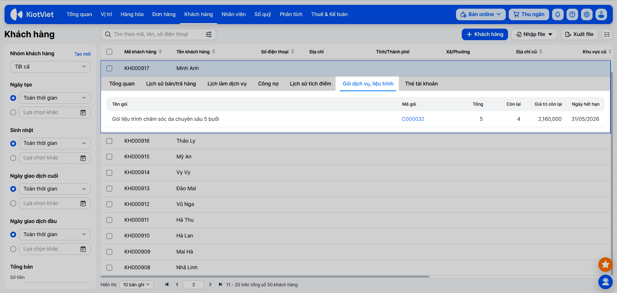Image resolution: width=617 pixels, height=293 pixels.
Task: Expand the Nhóm khách hàng 'Tất cả' dropdown
Action: [x=50, y=67]
